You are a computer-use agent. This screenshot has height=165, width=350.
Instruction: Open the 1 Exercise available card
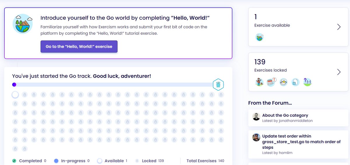click(x=298, y=27)
